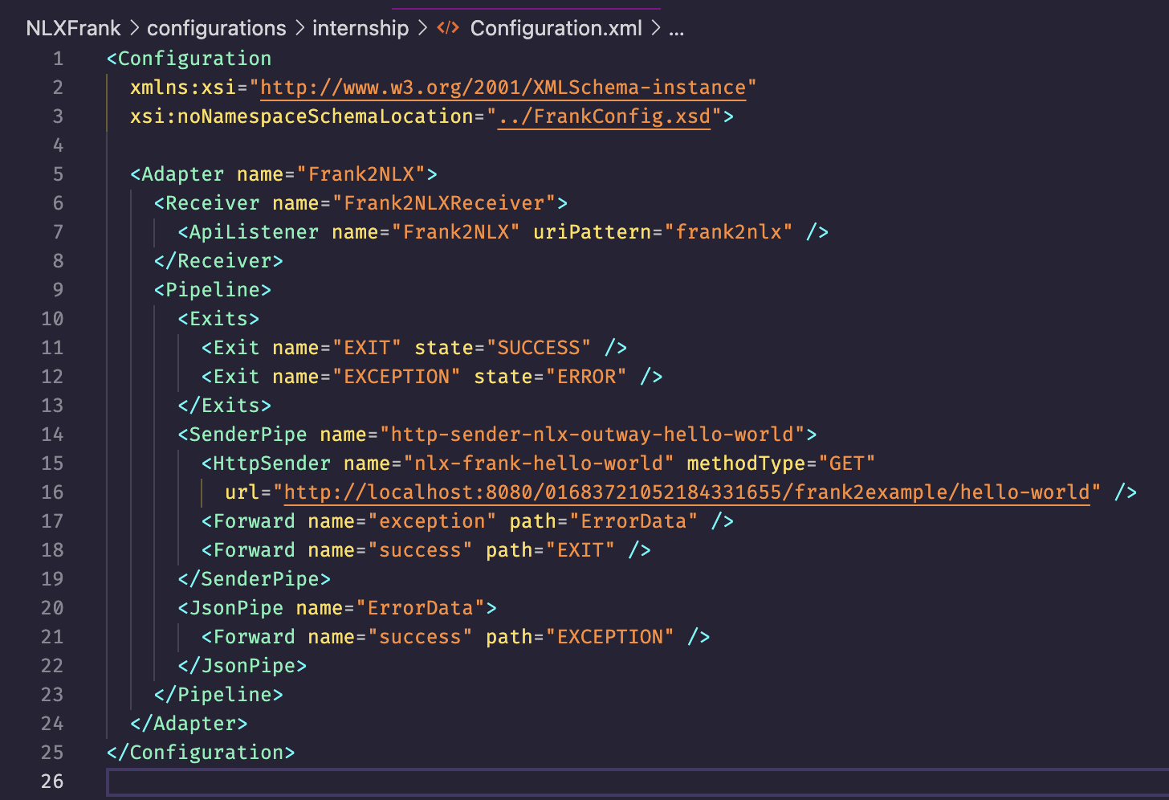The height and width of the screenshot is (800, 1169).
Task: Select the internship breadcrumb segment
Action: point(360,28)
